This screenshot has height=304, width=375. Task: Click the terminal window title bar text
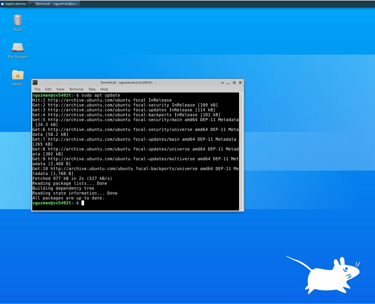click(x=128, y=83)
